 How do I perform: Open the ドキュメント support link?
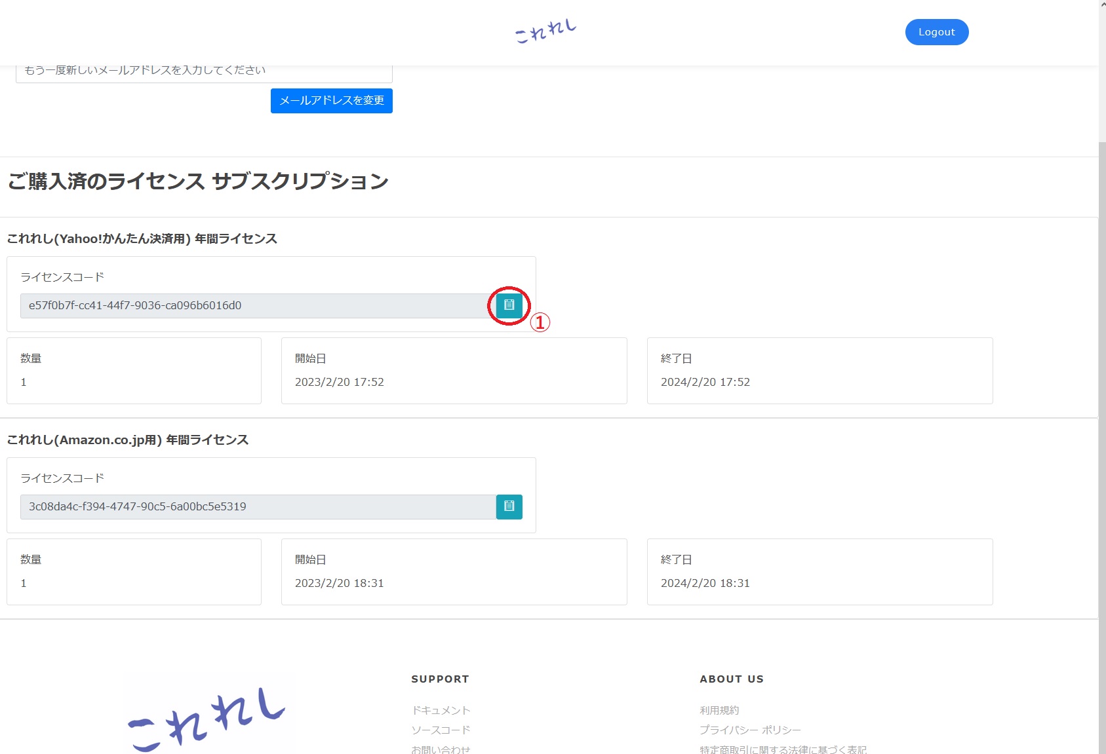click(x=441, y=710)
